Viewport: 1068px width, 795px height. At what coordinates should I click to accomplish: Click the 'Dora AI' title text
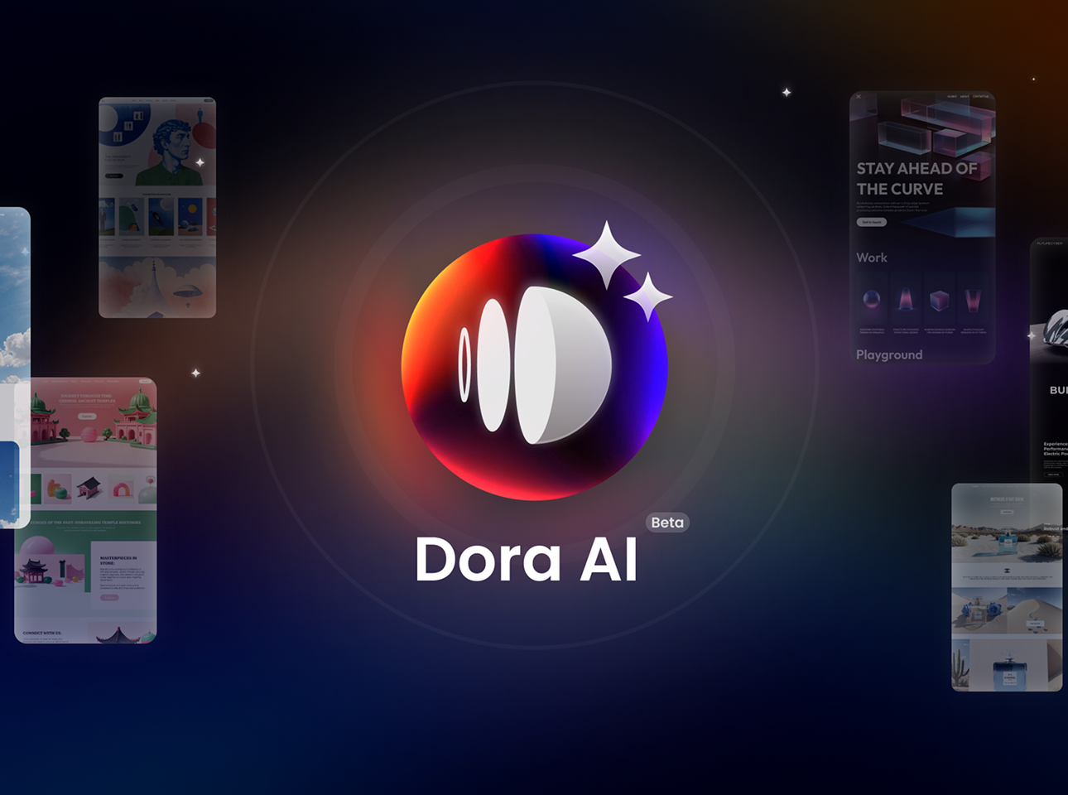tap(527, 560)
